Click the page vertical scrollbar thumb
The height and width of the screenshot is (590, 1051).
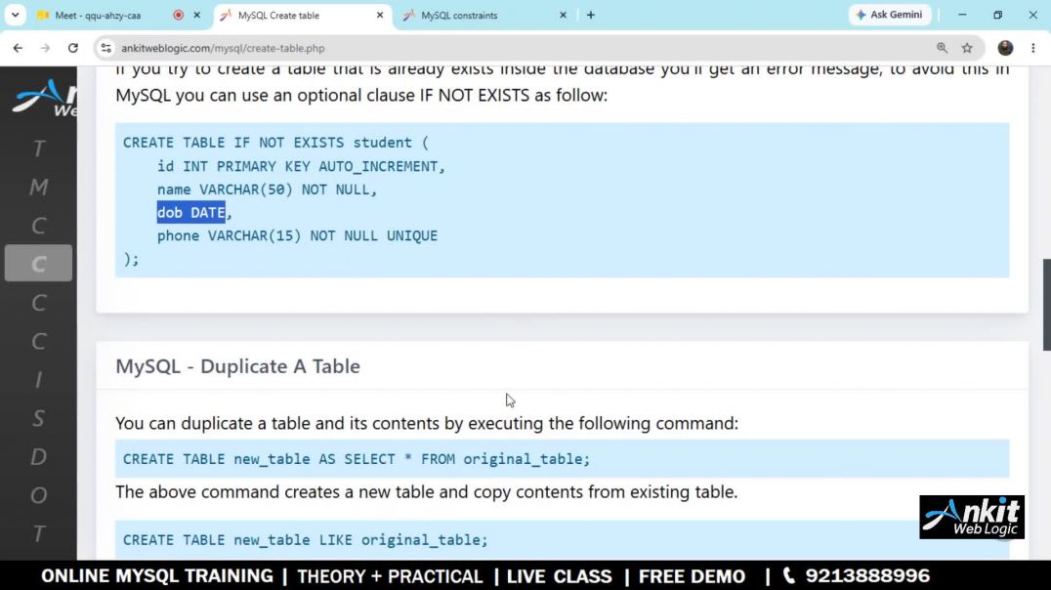point(1046,305)
